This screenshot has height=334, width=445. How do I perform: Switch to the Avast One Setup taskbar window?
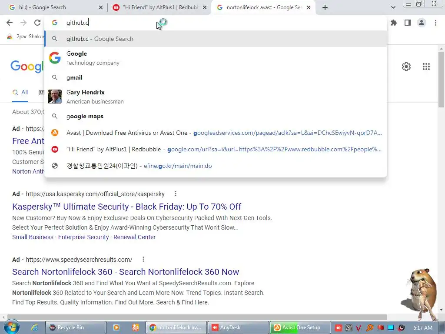(300, 327)
